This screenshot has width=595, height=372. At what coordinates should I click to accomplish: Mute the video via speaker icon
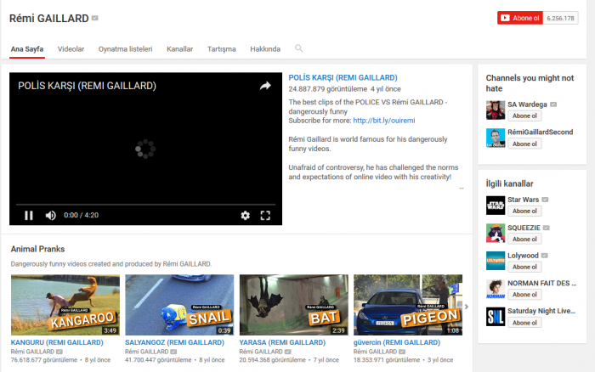click(50, 216)
